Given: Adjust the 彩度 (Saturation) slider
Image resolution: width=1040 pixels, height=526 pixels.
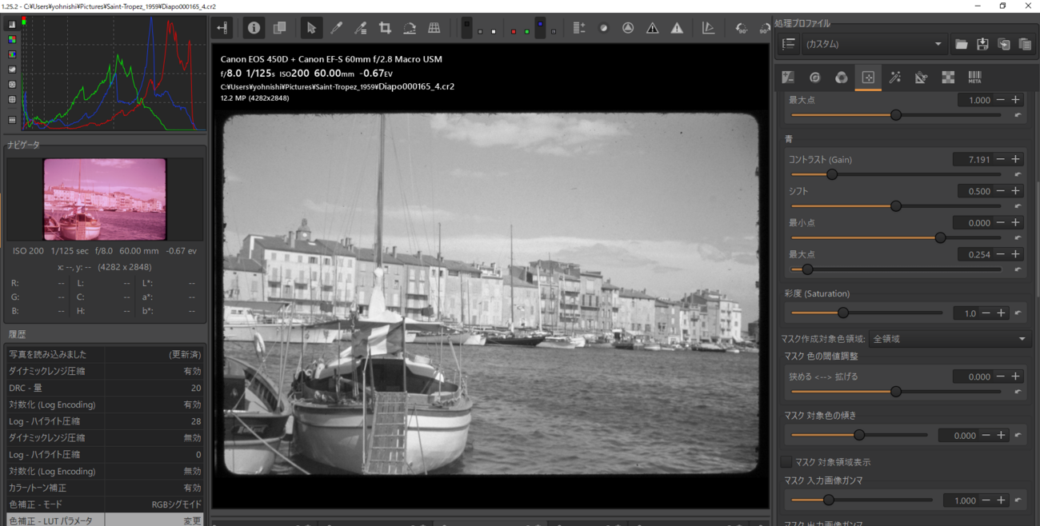Looking at the screenshot, I should (843, 313).
